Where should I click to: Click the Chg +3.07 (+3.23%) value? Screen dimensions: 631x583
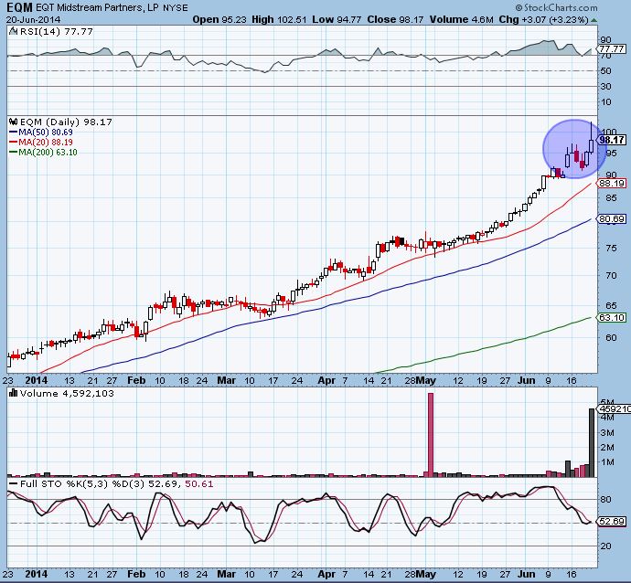click(x=544, y=19)
